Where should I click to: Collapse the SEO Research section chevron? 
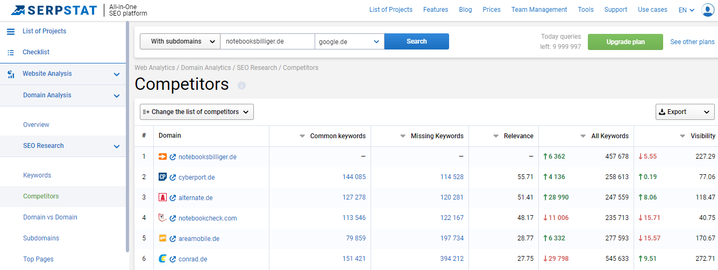coord(117,146)
